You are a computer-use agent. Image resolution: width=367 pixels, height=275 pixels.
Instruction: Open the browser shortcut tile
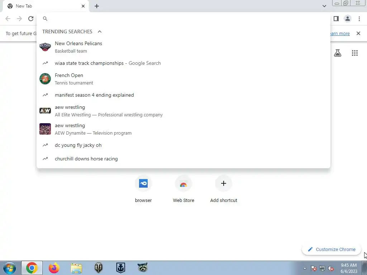pos(143,189)
